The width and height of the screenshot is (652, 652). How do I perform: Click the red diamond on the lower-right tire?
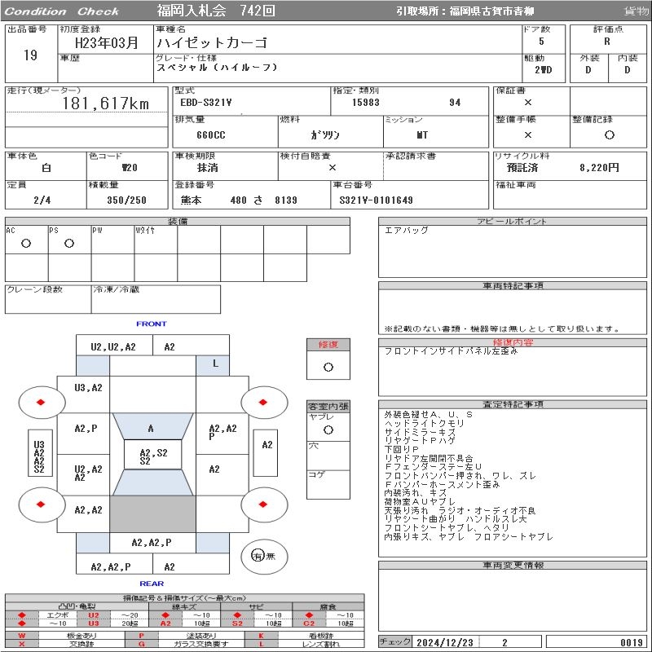tap(262, 504)
